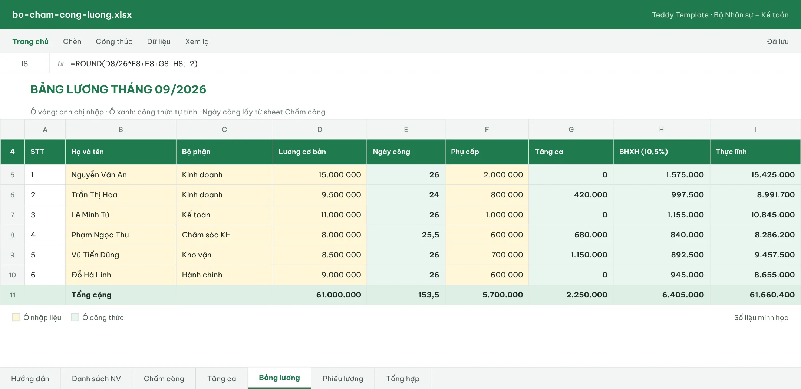Select the Tổng cộng label cell

[121, 295]
